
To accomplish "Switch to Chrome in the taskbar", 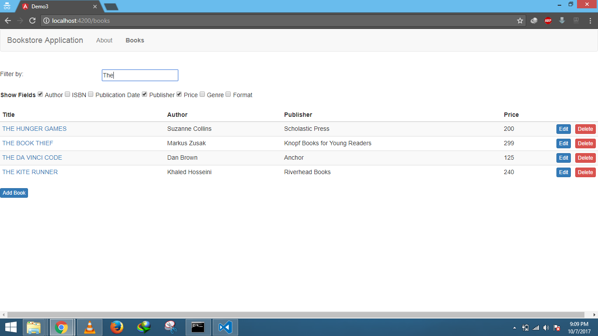I will pos(61,327).
